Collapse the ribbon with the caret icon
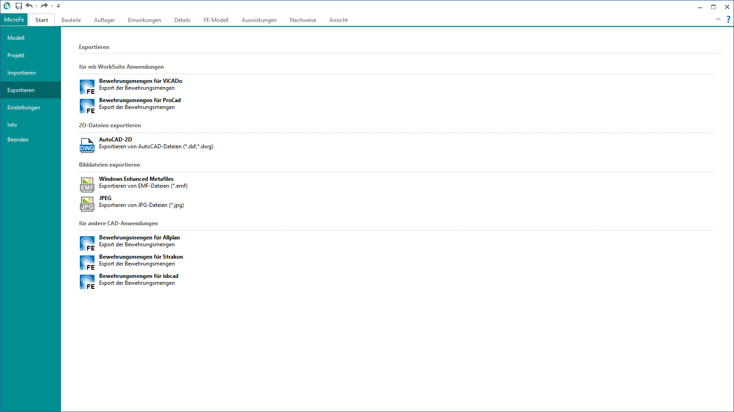Image resolution: width=734 pixels, height=412 pixels. (718, 19)
